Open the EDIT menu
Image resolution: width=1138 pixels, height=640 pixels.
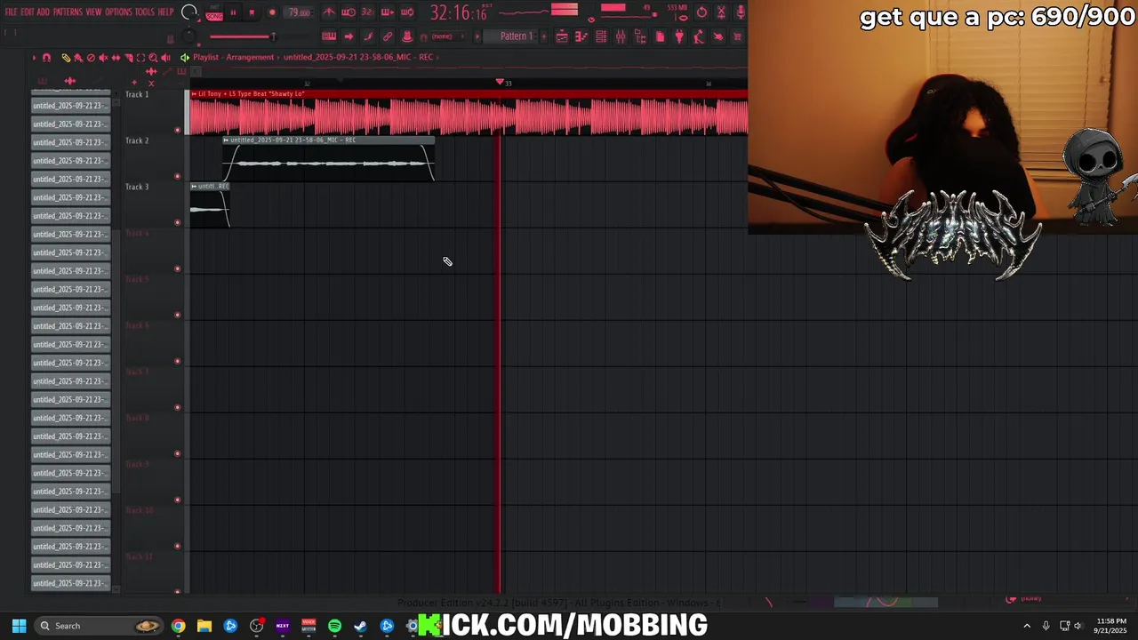(x=28, y=12)
